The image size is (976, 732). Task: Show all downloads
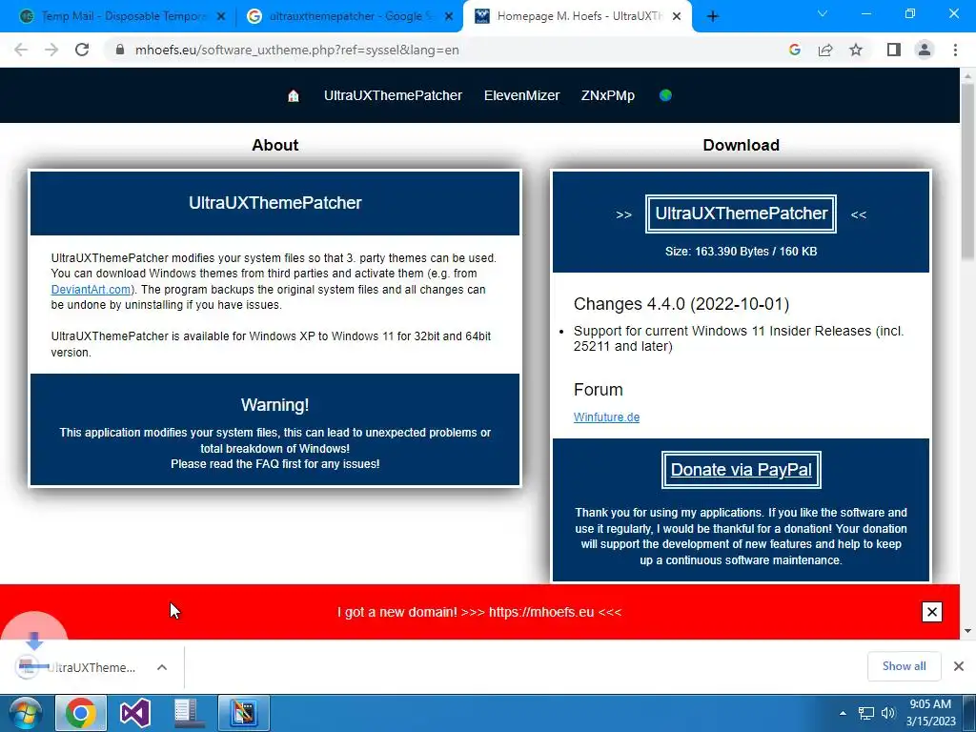click(x=904, y=666)
